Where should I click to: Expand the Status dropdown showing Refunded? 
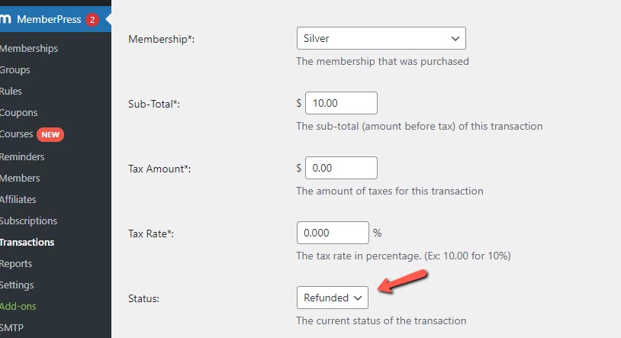point(333,298)
